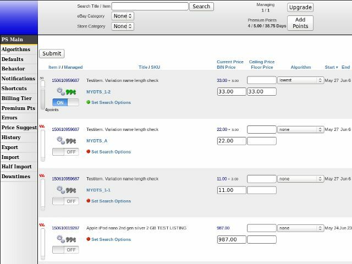Click the green status dot for MYDTS_1-2

pyautogui.click(x=88, y=102)
